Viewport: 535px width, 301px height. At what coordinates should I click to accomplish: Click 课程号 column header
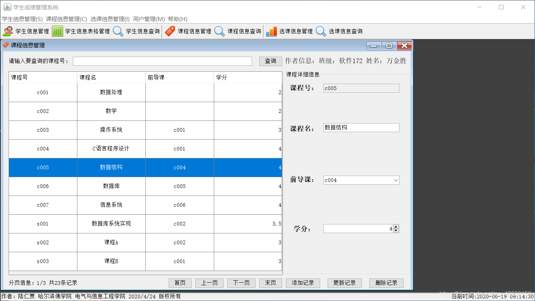[43, 77]
